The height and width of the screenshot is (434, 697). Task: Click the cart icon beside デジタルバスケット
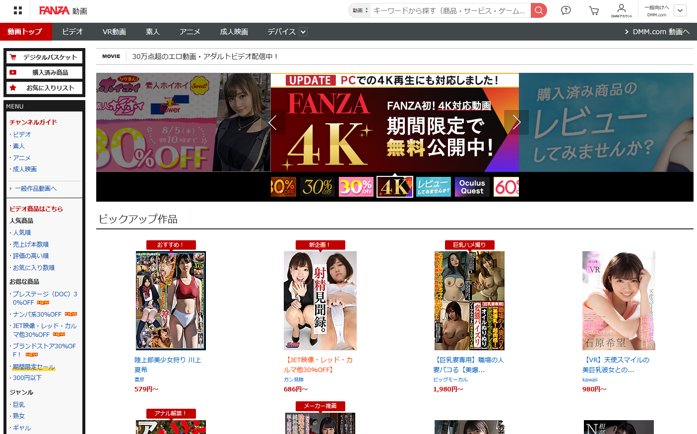coord(13,57)
